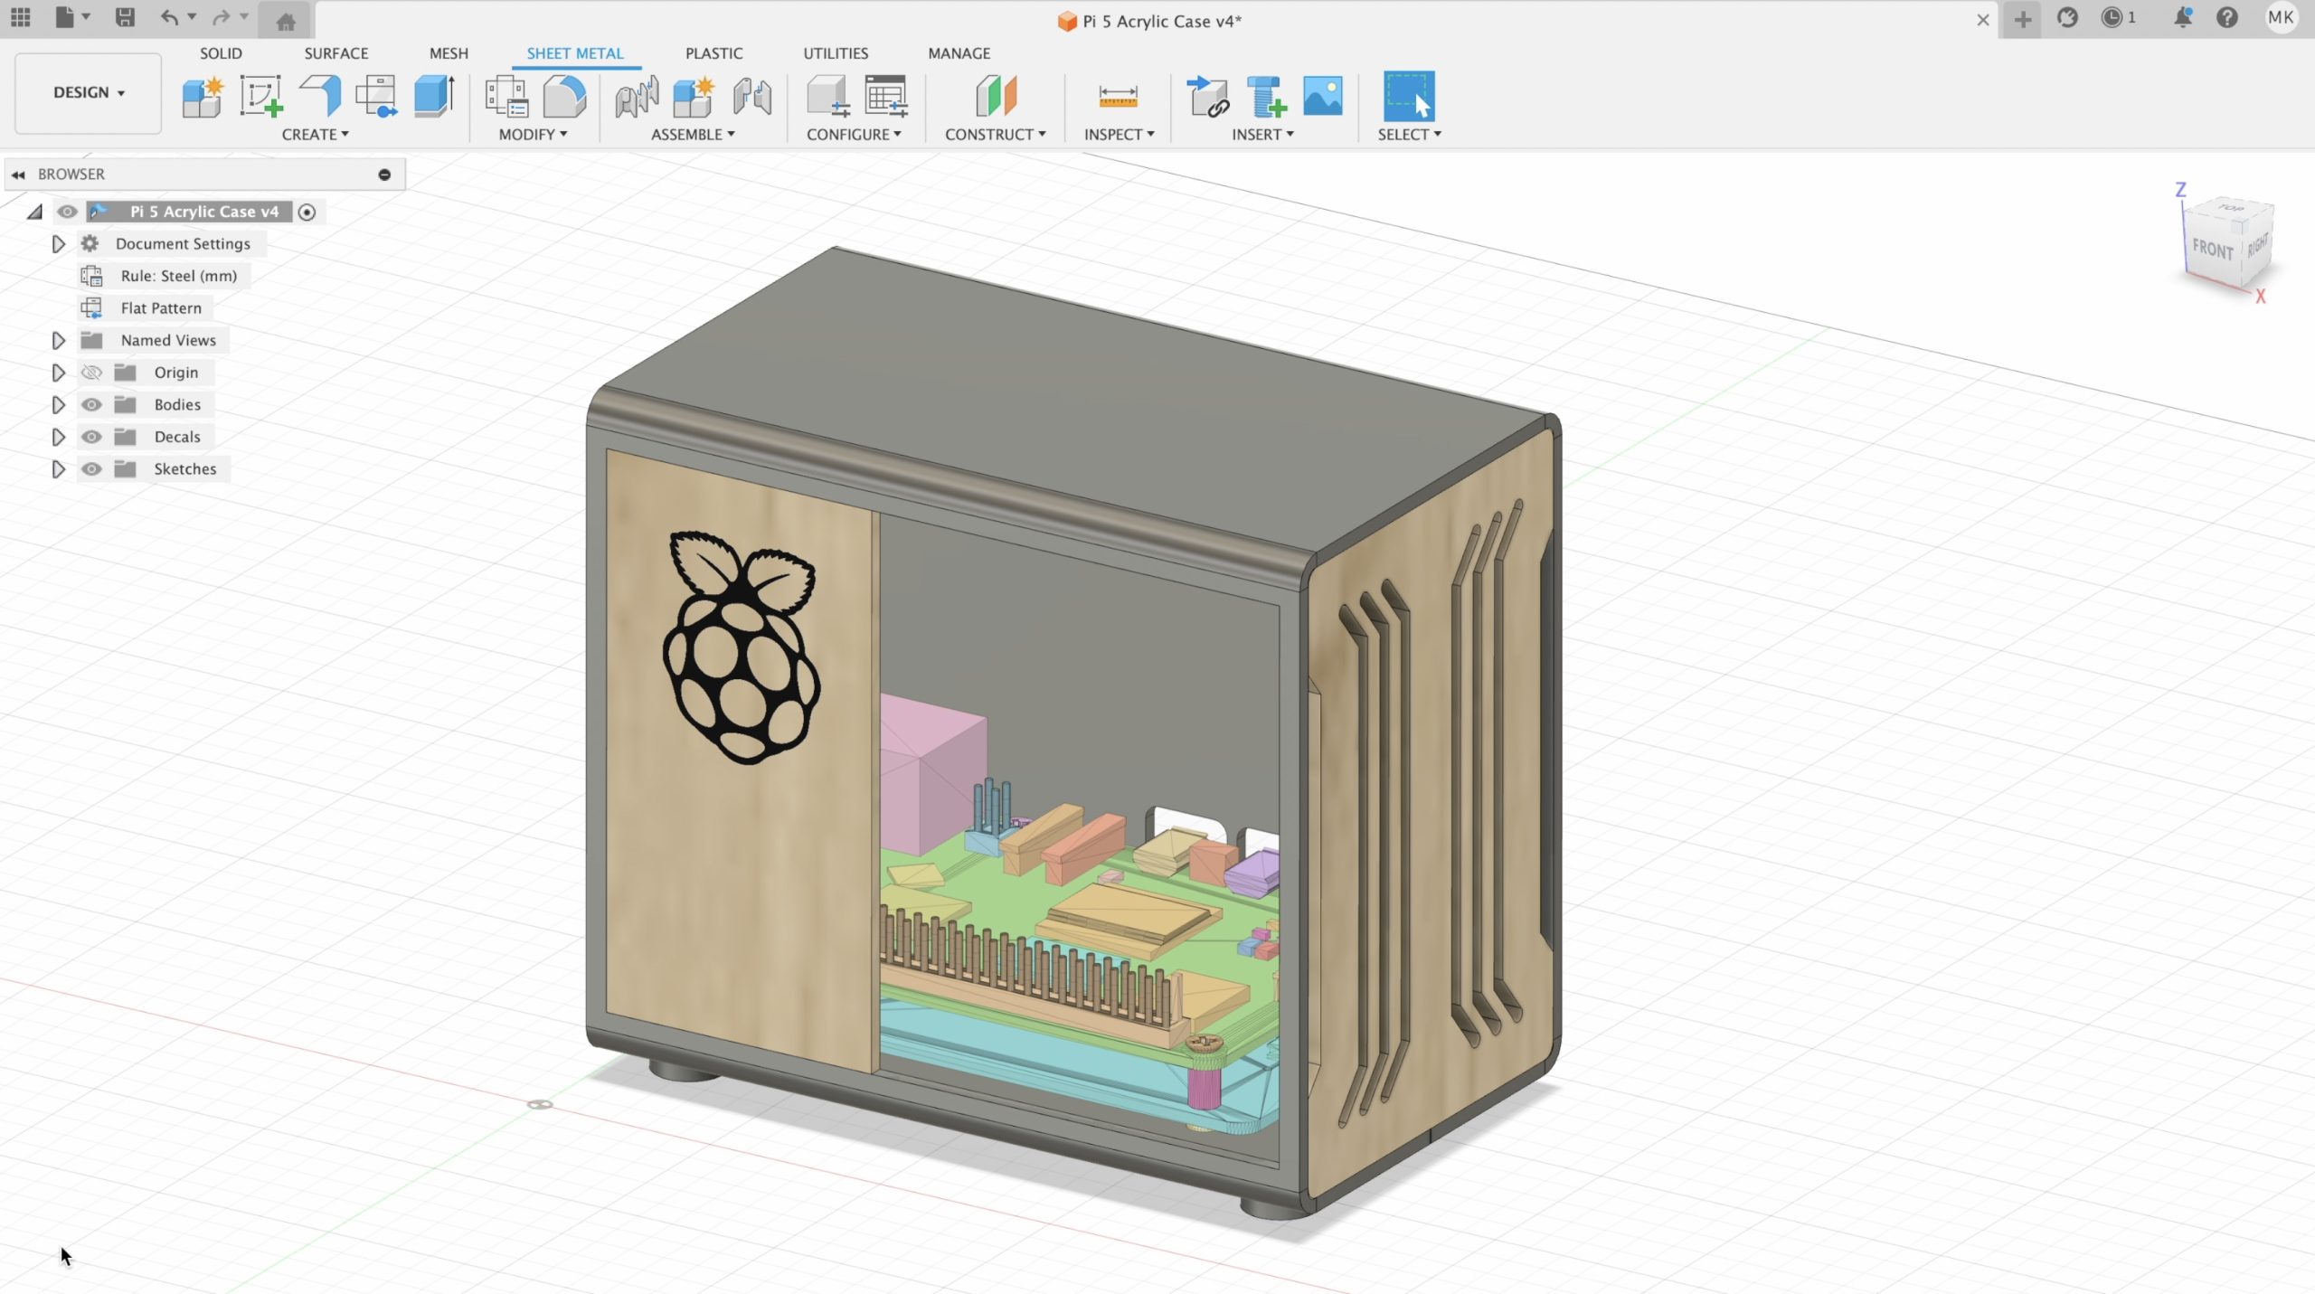
Task: Click the Flange tool icon
Action: (x=320, y=96)
